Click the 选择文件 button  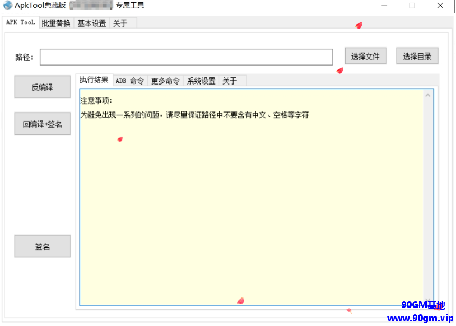365,56
